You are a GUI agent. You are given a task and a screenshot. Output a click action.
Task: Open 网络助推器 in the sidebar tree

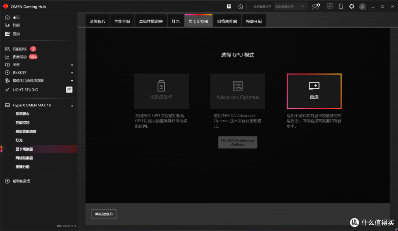point(24,158)
